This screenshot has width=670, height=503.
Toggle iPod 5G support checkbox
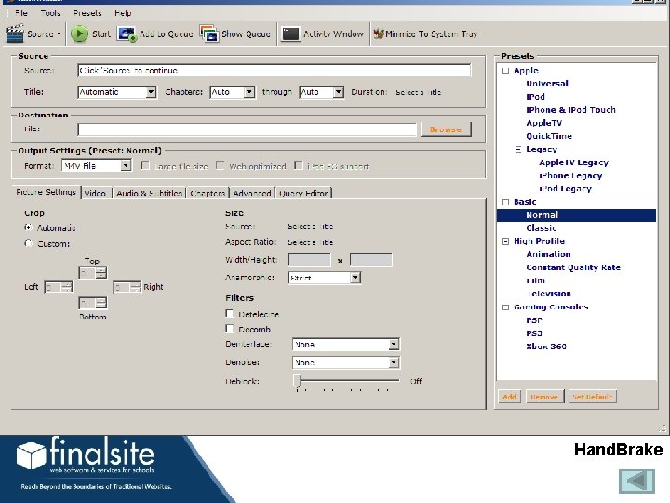pos(299,165)
